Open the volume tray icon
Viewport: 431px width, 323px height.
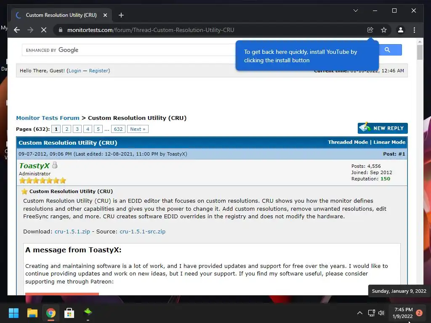[x=381, y=313]
